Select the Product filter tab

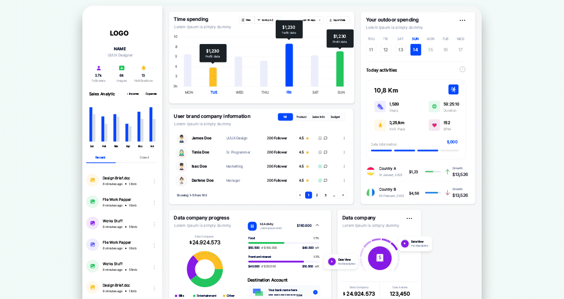(x=301, y=117)
